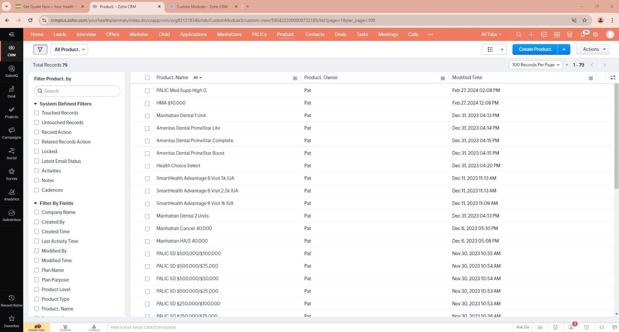This screenshot has height=332, width=619.
Task: Click Ask Zia in bottom bar
Action: pyautogui.click(x=522, y=327)
